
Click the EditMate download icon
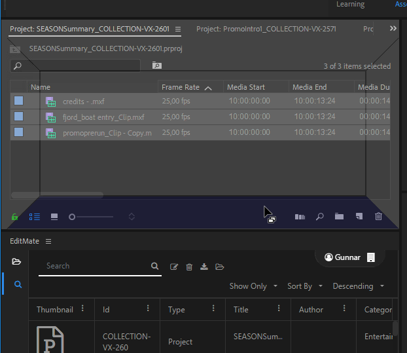(203, 267)
